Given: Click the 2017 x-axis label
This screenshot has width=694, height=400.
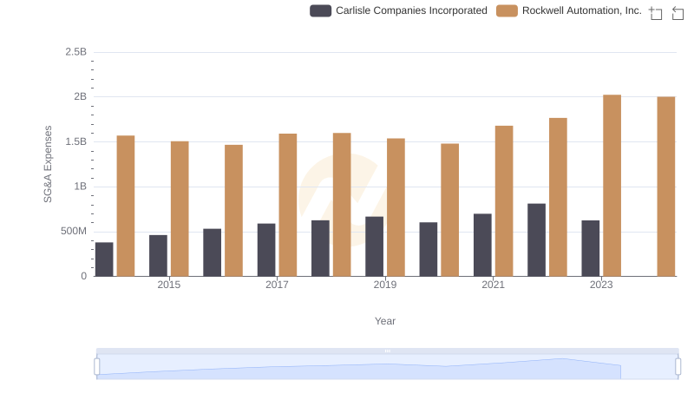Looking at the screenshot, I should (277, 285).
